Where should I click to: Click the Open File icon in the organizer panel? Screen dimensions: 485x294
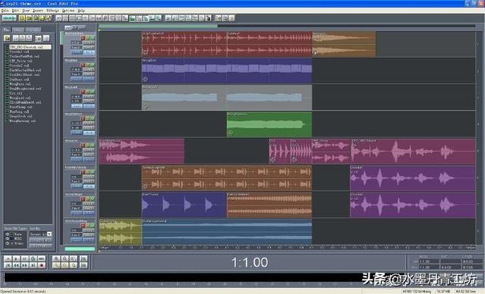click(7, 38)
